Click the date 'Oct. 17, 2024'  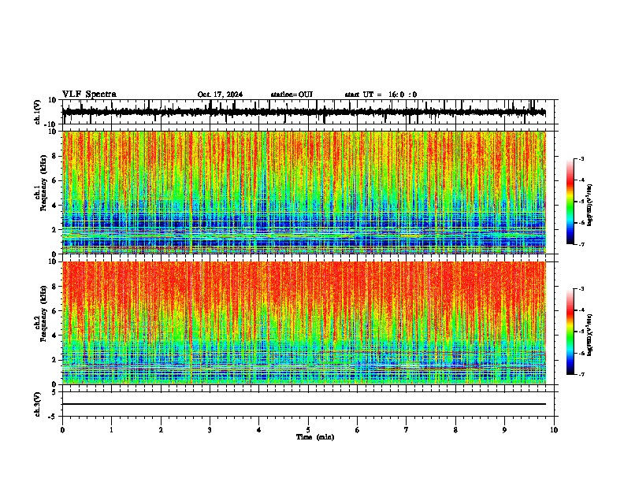tap(220, 95)
